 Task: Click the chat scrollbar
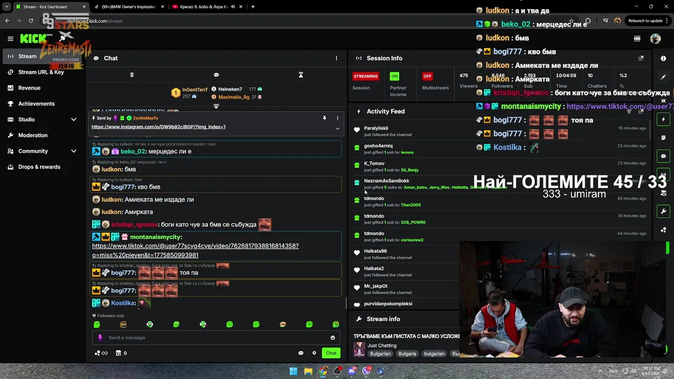coord(346,303)
